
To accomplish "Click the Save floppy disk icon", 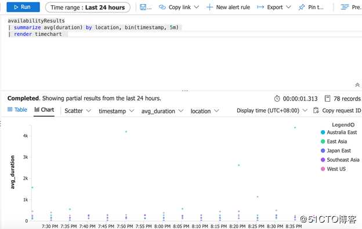I will pyautogui.click(x=143, y=8).
